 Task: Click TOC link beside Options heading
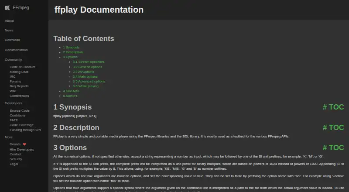click(x=336, y=147)
